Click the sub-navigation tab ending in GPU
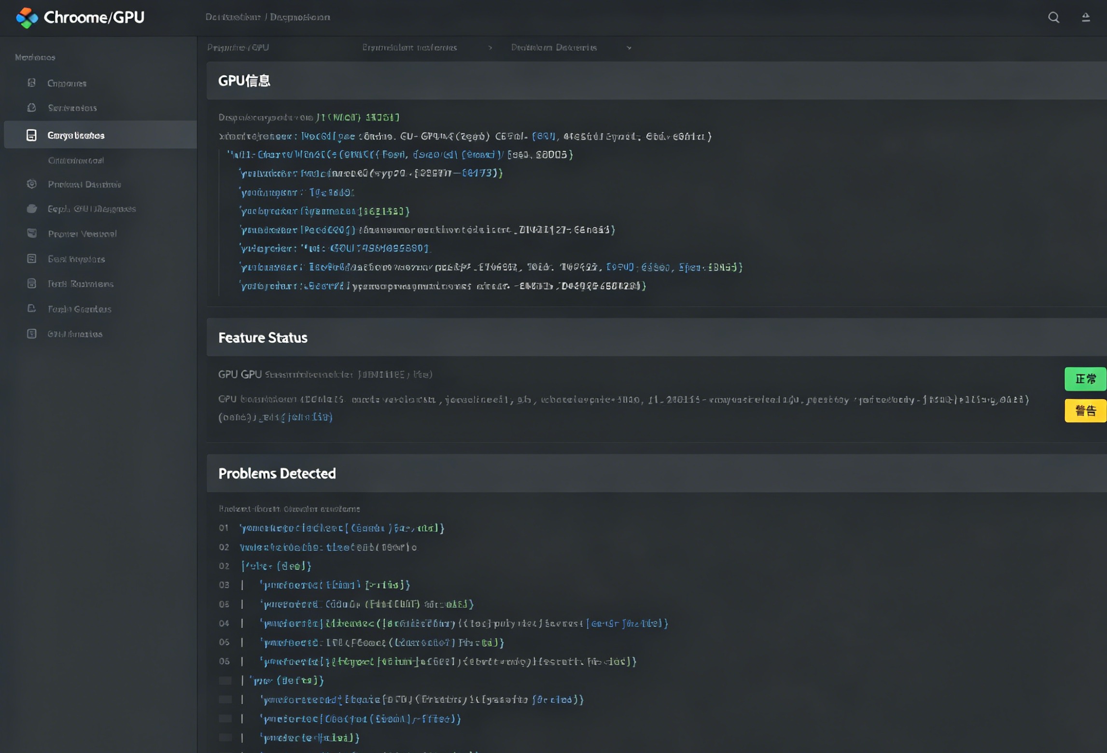The width and height of the screenshot is (1107, 753). pyautogui.click(x=238, y=47)
